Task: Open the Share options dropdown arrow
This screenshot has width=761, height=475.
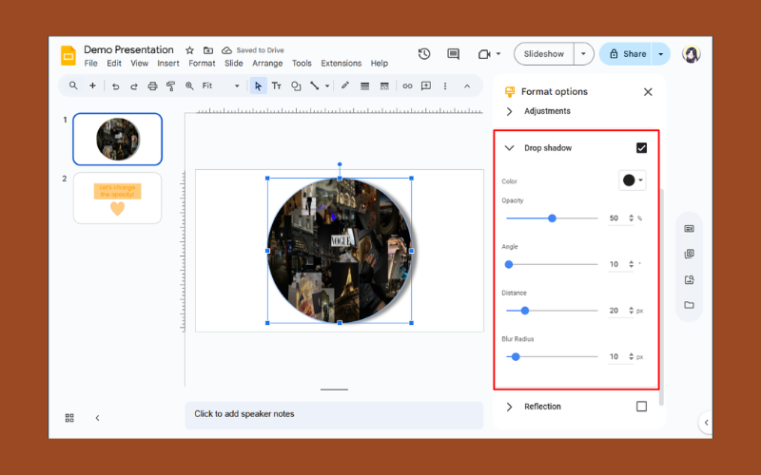Action: click(660, 54)
